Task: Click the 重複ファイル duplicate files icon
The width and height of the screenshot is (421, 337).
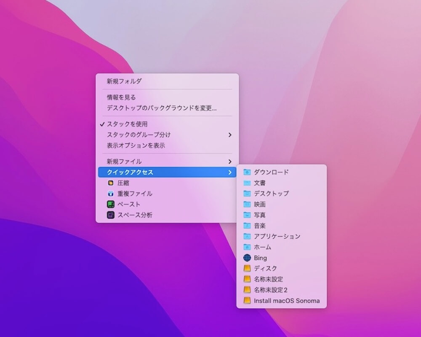Action: (x=110, y=194)
